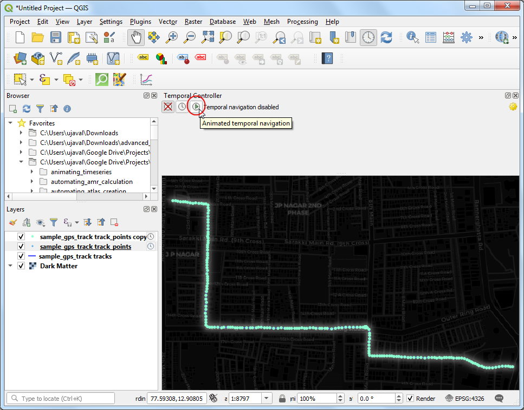524x410 pixels.
Task: Toggle visibility of sample_gps_track tracks layer
Action: 21,256
